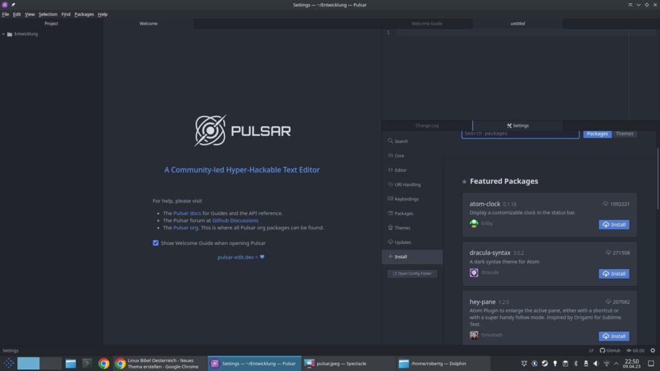
Task: Switch to the Dolphin /home/robertg window
Action: click(443, 363)
